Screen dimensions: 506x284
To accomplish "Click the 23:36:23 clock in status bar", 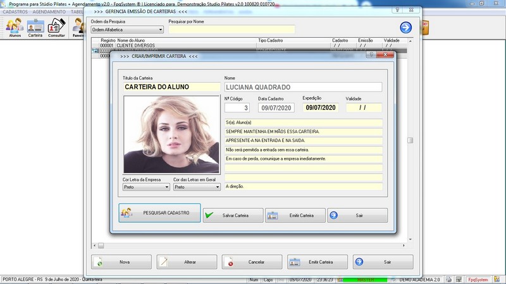I will click(x=324, y=280).
